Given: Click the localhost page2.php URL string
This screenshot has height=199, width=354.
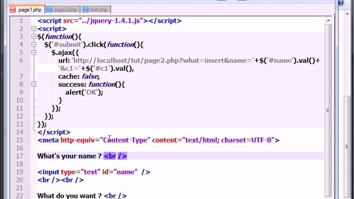Looking at the screenshot, I should click(x=163, y=60).
